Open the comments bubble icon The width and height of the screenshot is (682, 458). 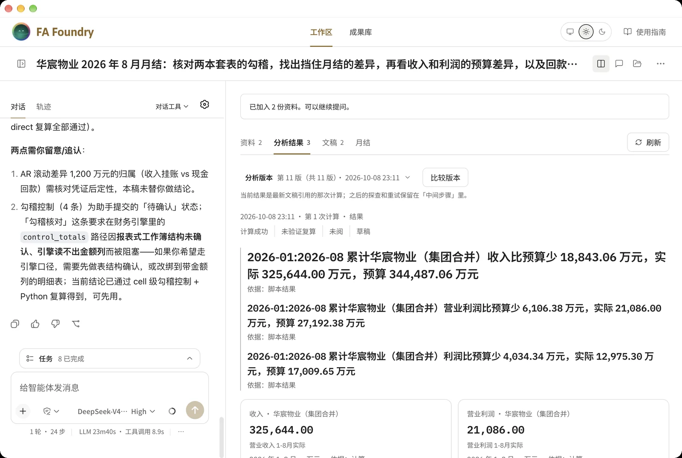pyautogui.click(x=619, y=64)
